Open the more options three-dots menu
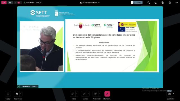Screen dimensions: 180x101 tap(177, 3)
